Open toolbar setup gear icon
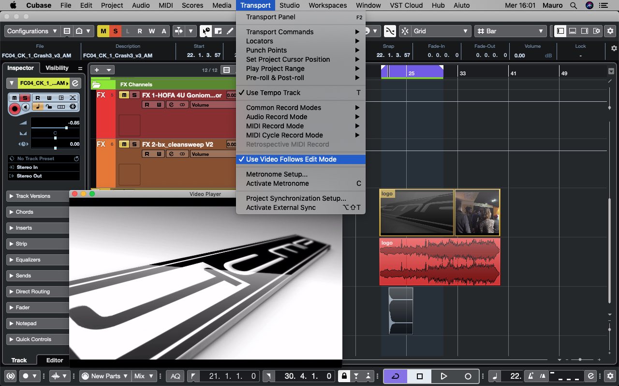This screenshot has height=386, width=619. (x=610, y=31)
